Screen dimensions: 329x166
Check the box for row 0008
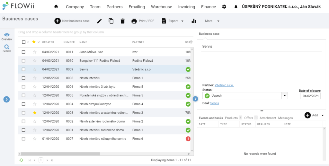(23, 78)
